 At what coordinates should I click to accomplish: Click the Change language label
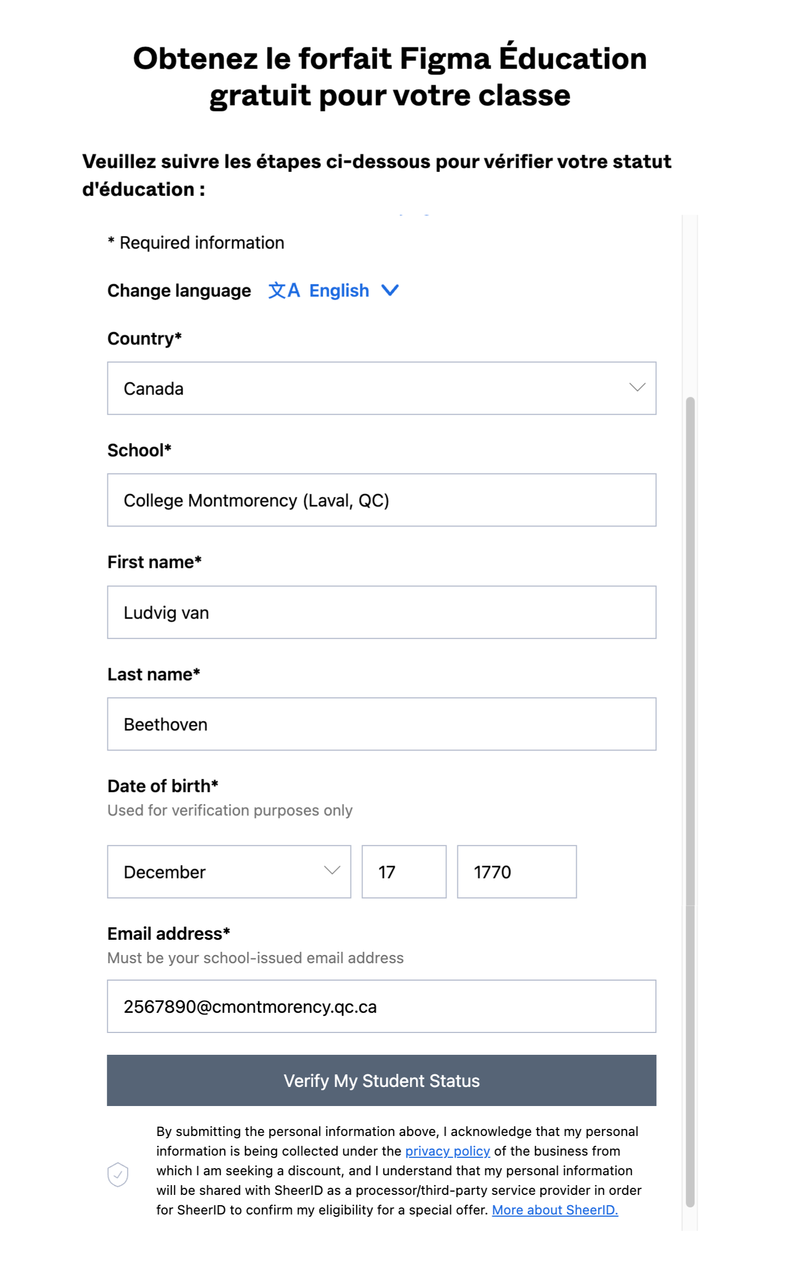pos(179,291)
